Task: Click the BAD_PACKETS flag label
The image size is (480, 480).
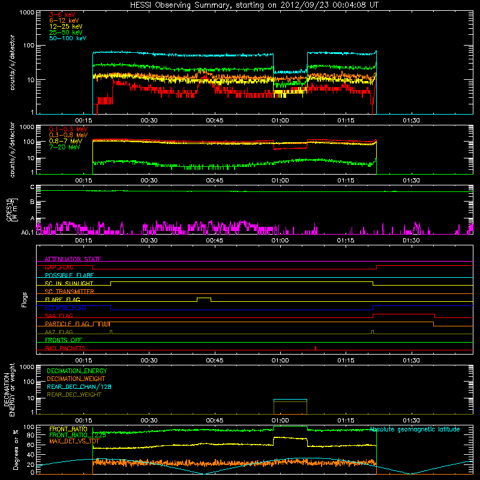Action: pyautogui.click(x=65, y=348)
